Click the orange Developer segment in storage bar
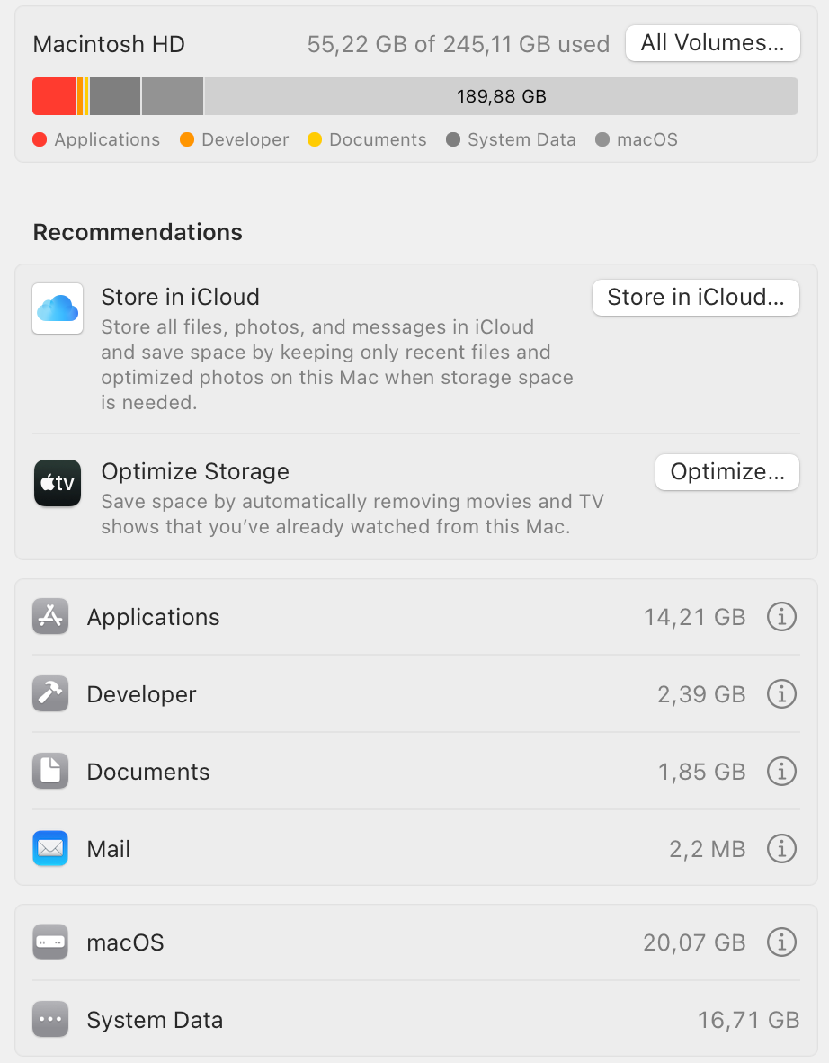The height and width of the screenshot is (1063, 829). point(80,96)
